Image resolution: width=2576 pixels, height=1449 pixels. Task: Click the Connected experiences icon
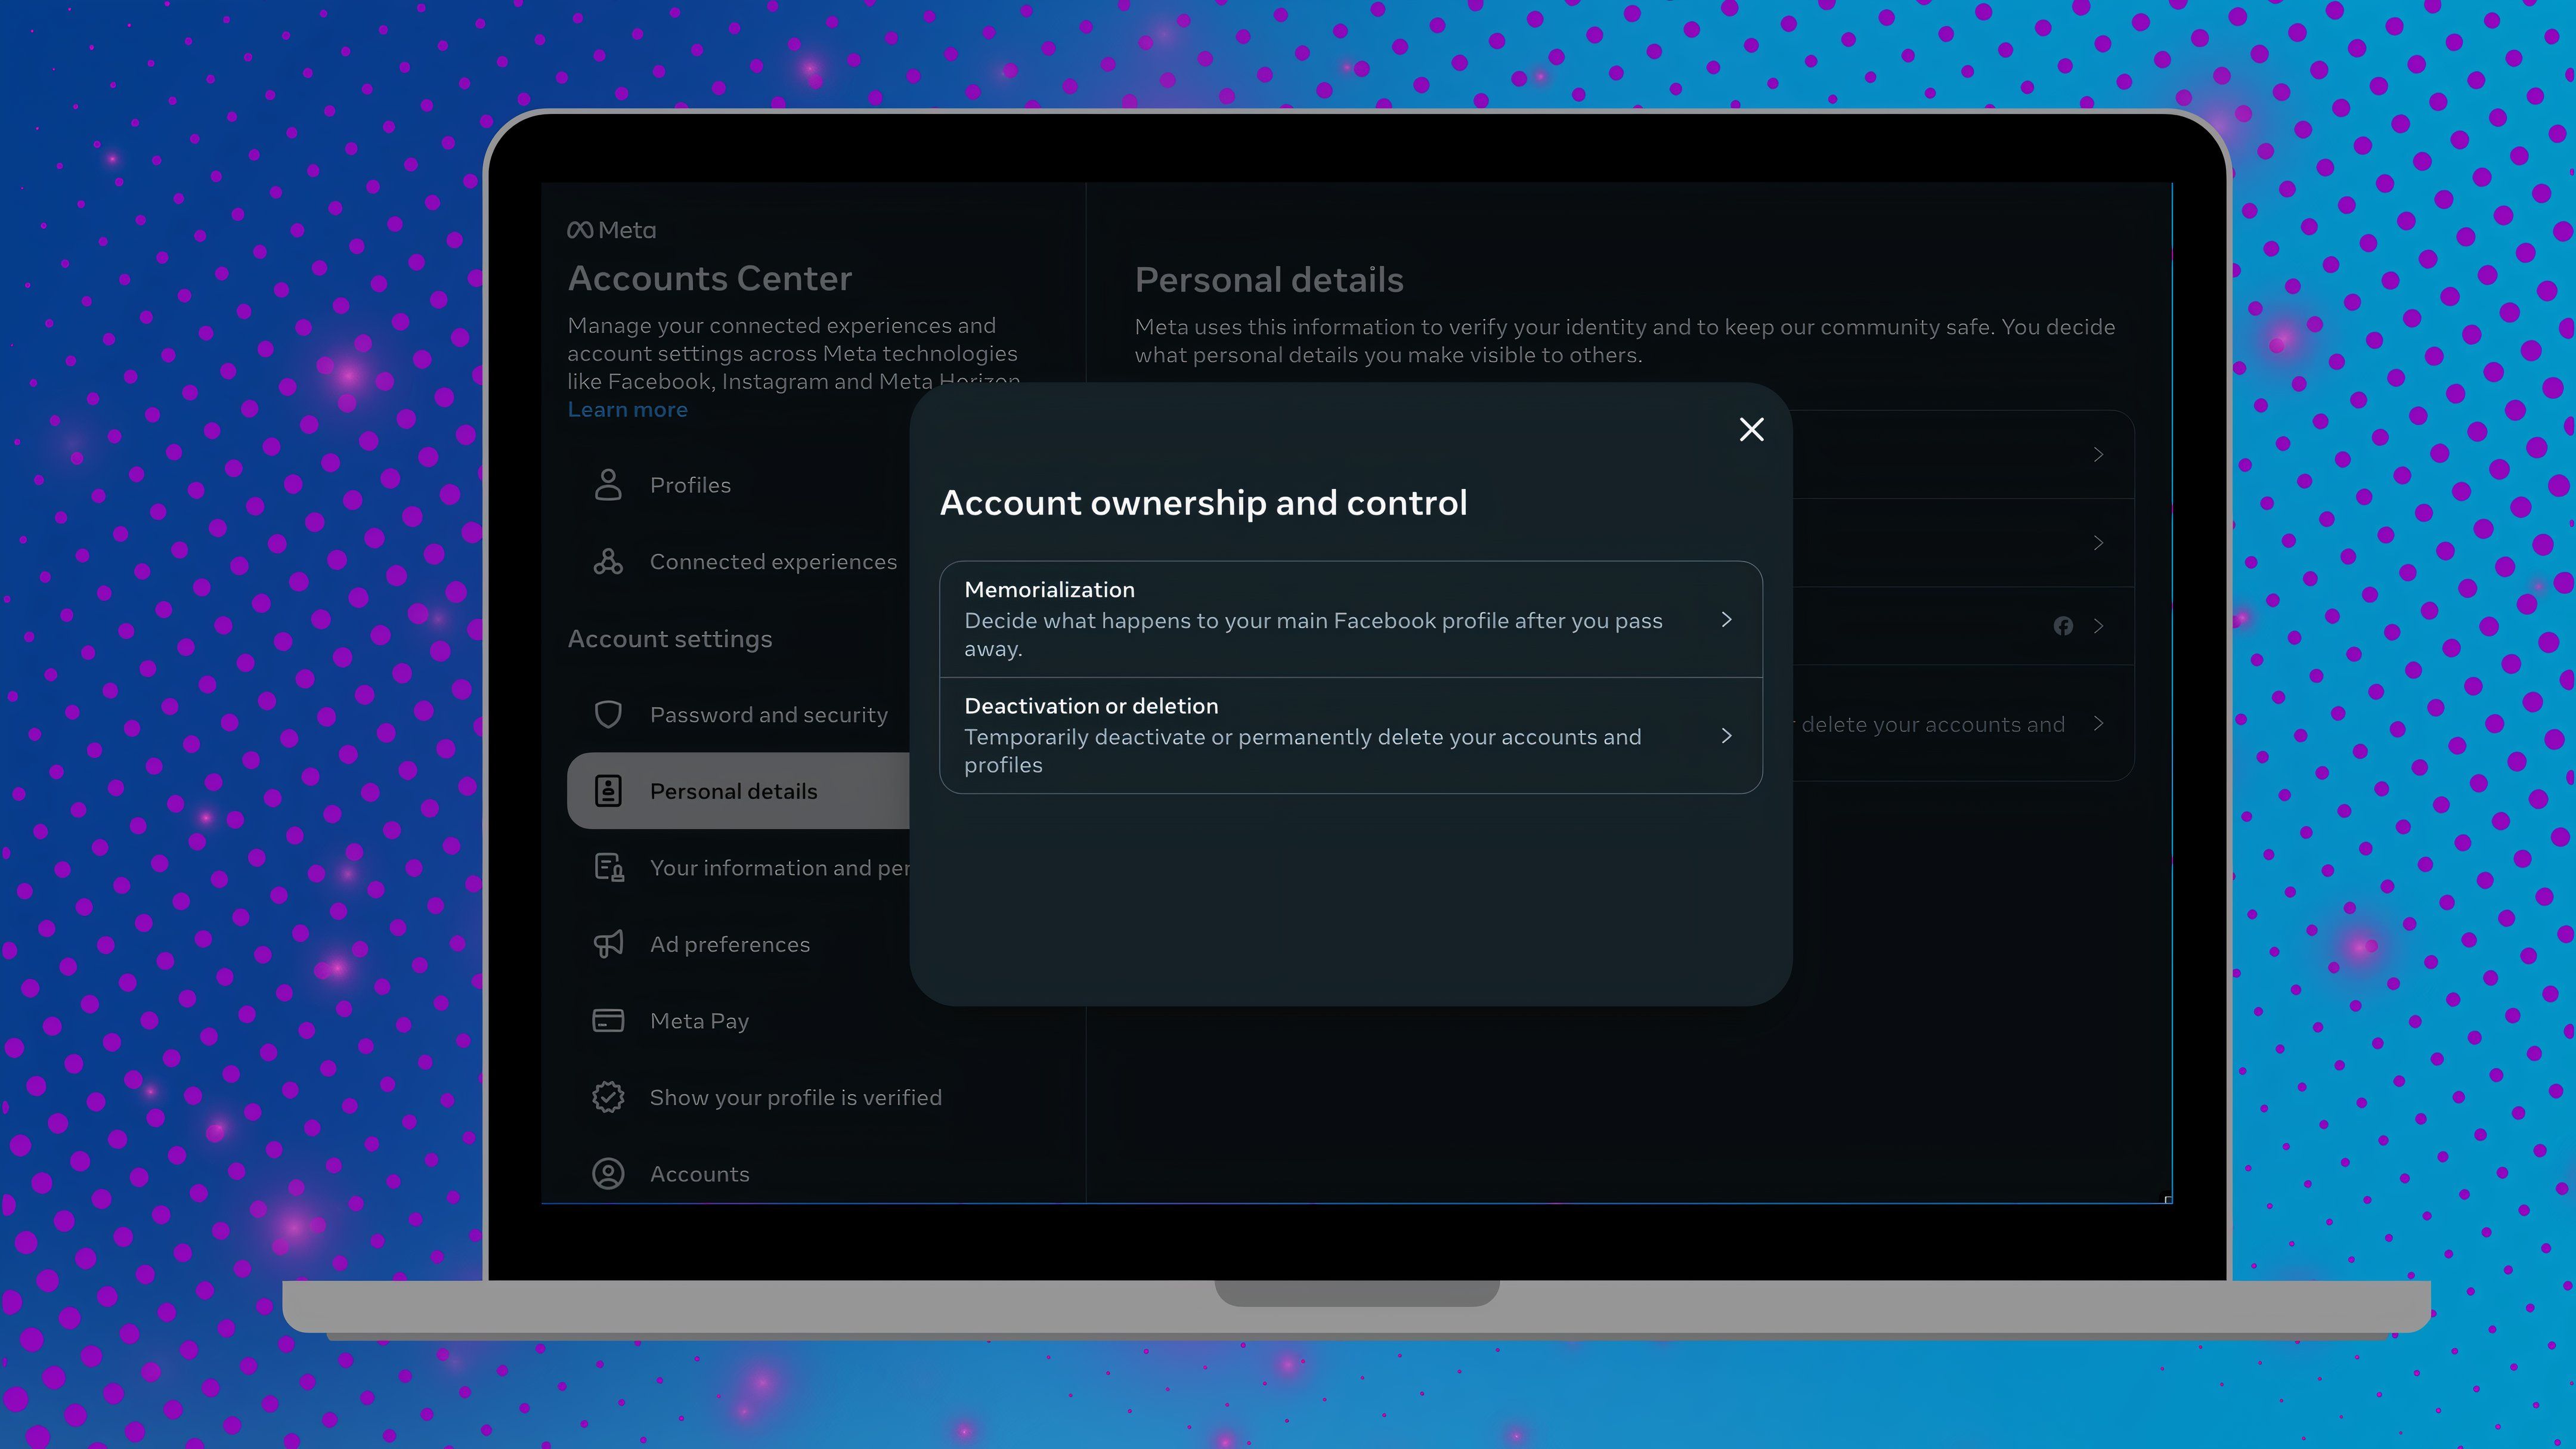coord(608,562)
